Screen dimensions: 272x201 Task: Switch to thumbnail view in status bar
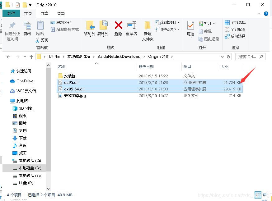(265, 195)
